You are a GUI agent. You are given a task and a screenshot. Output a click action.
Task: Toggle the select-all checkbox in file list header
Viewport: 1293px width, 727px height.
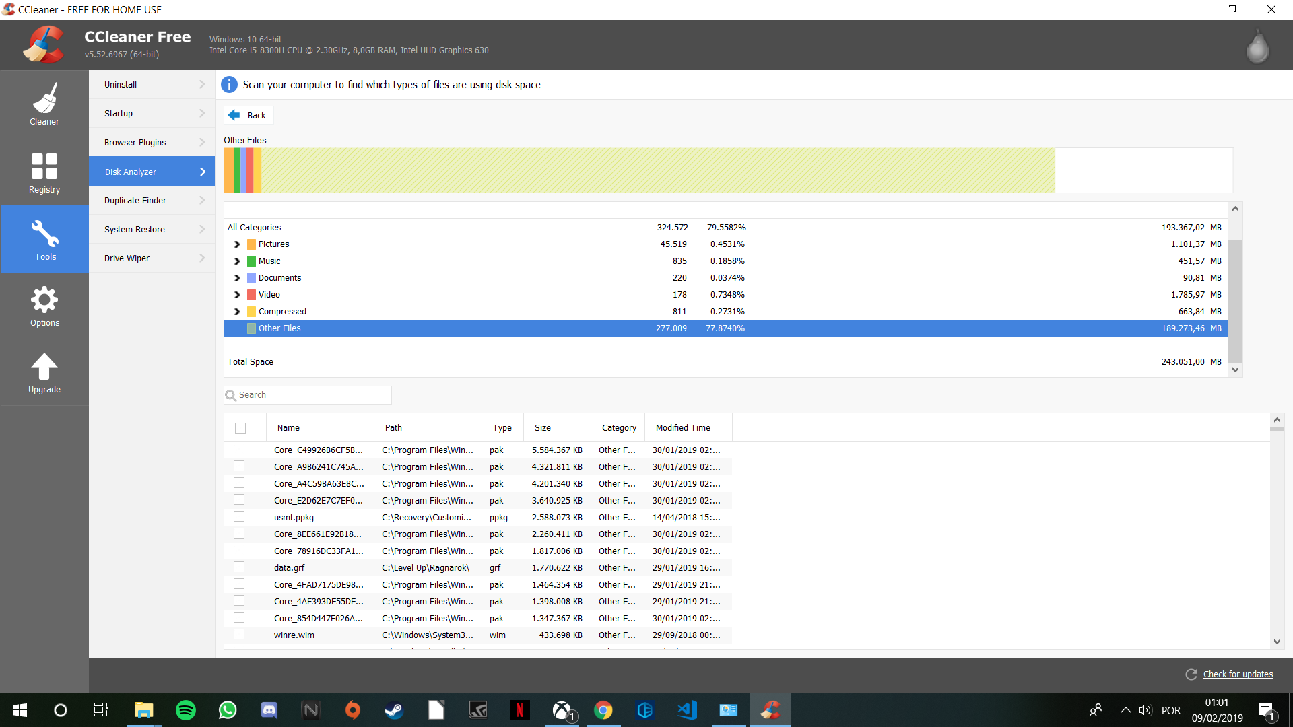240,428
